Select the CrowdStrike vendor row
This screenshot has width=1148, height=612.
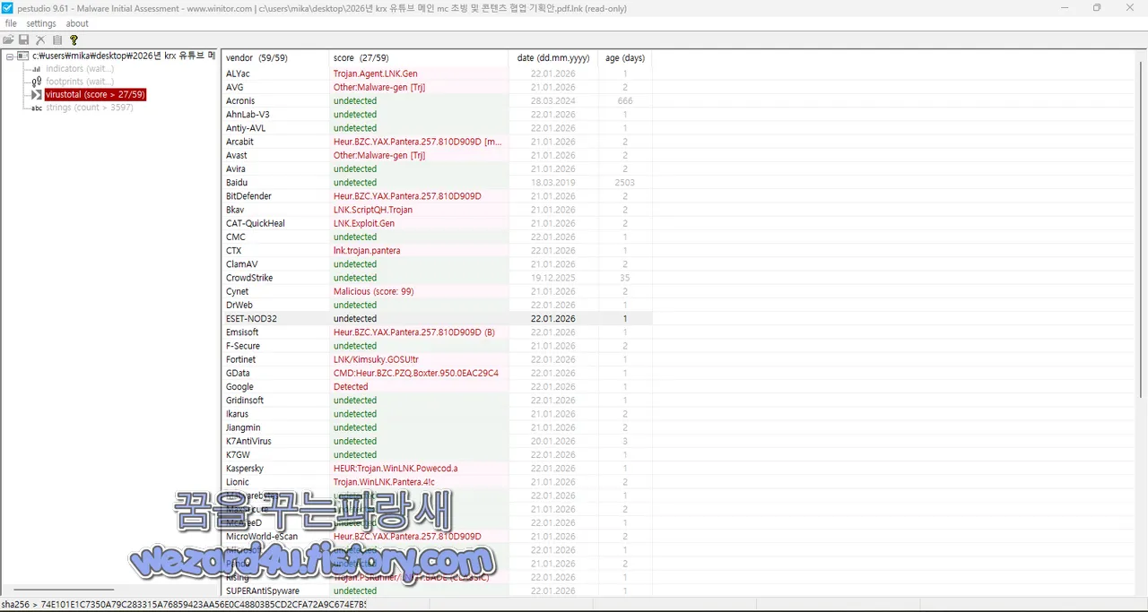tap(437, 278)
